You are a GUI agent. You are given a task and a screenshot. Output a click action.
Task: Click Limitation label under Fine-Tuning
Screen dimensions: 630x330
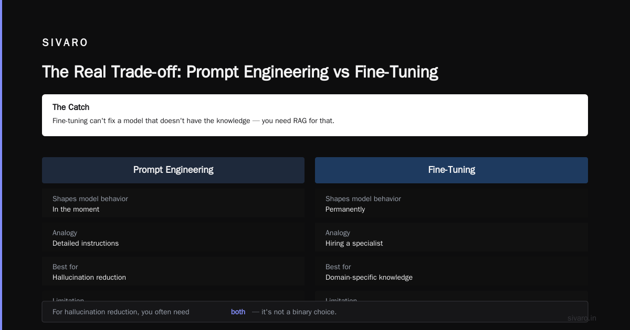[341, 300]
